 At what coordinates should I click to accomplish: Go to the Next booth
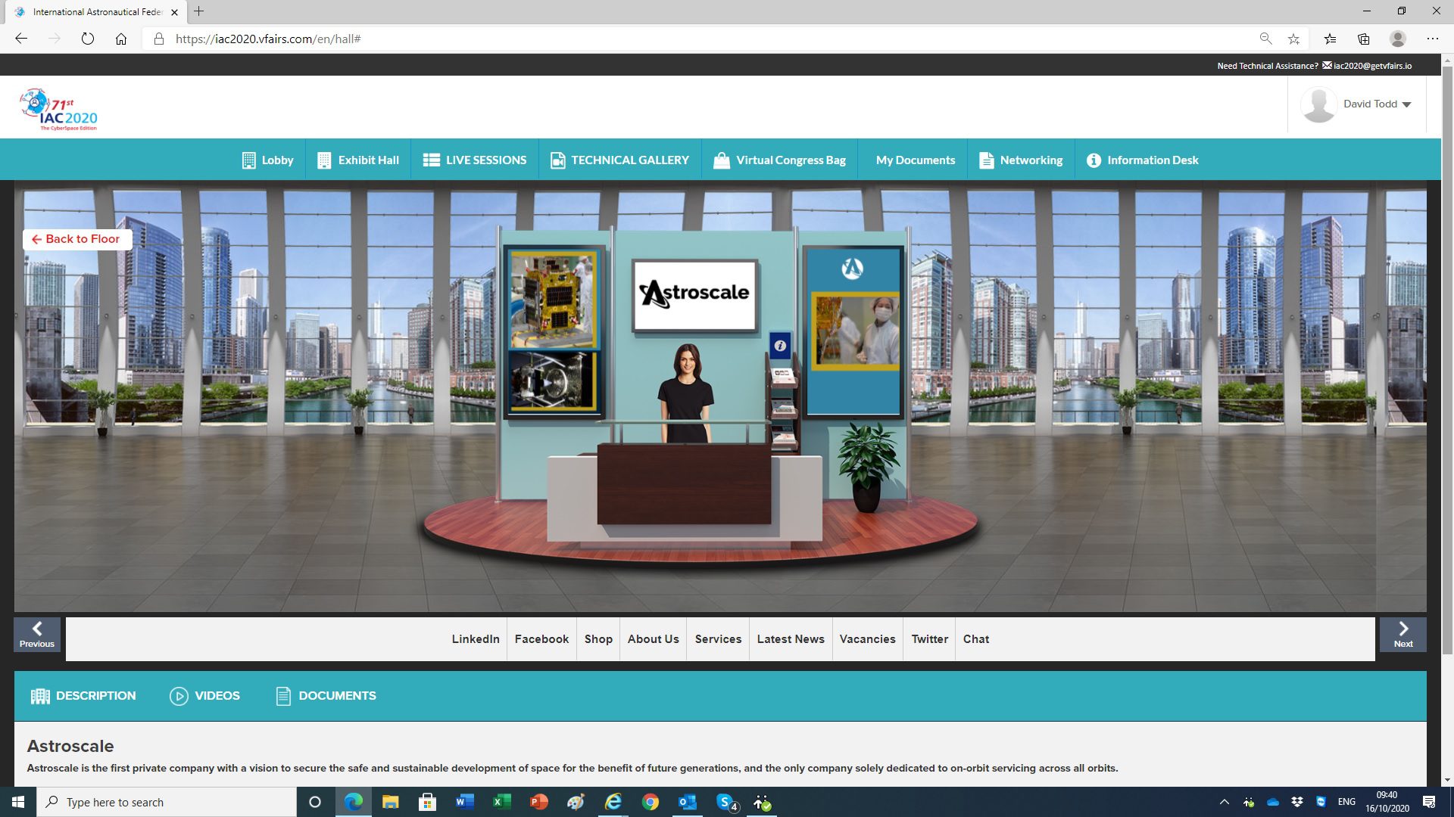point(1403,635)
